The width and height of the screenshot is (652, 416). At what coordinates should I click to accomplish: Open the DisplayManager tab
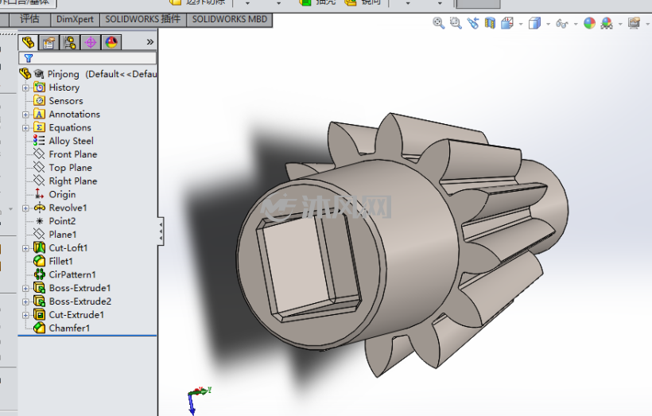click(111, 42)
